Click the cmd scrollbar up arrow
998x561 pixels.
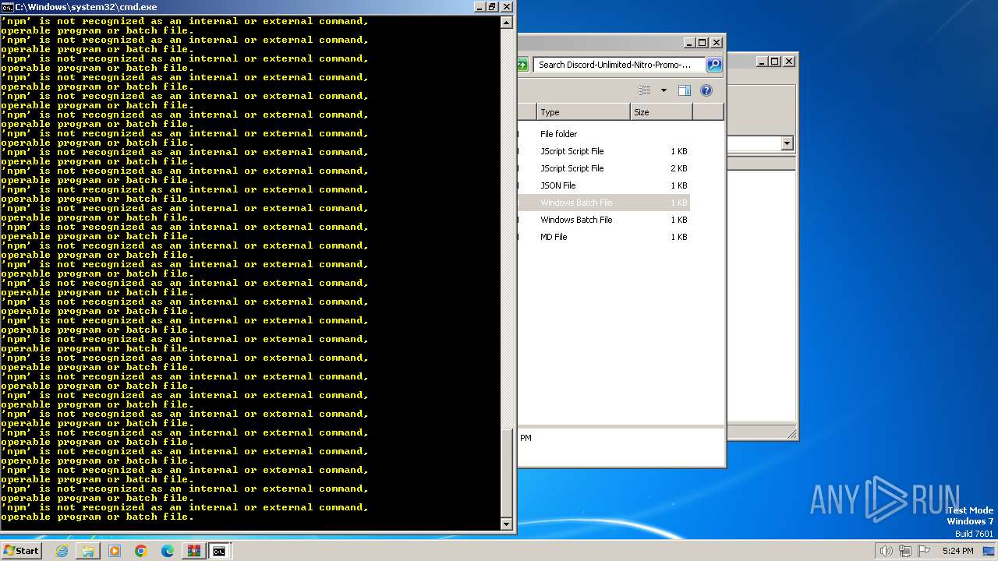click(507, 23)
